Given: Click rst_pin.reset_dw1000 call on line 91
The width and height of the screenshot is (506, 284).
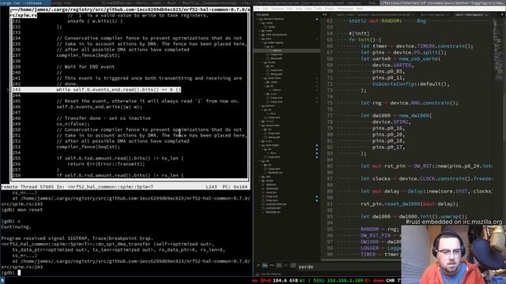Looking at the screenshot, I should tap(410, 204).
